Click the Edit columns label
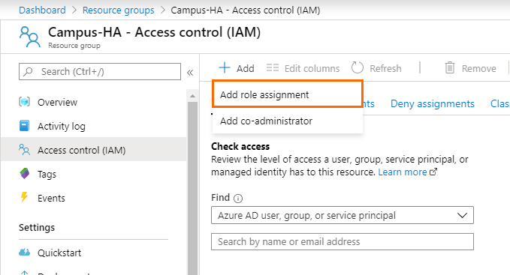 (x=312, y=68)
